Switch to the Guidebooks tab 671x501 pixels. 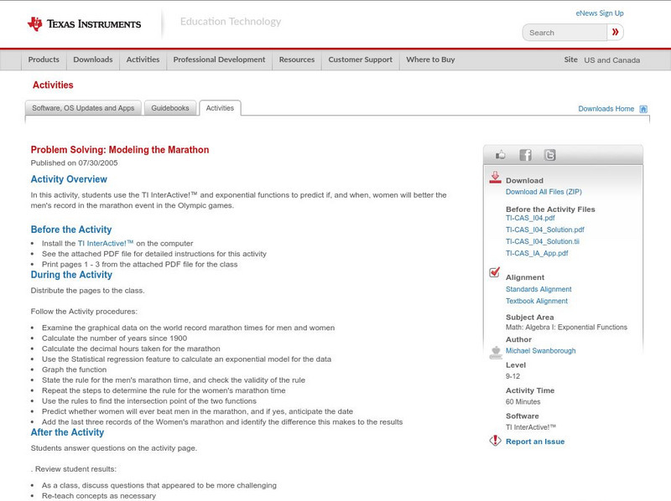coord(170,108)
